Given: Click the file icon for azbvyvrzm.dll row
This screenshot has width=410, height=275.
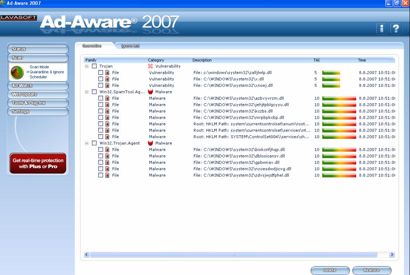Looking at the screenshot, I should pyautogui.click(x=107, y=98).
